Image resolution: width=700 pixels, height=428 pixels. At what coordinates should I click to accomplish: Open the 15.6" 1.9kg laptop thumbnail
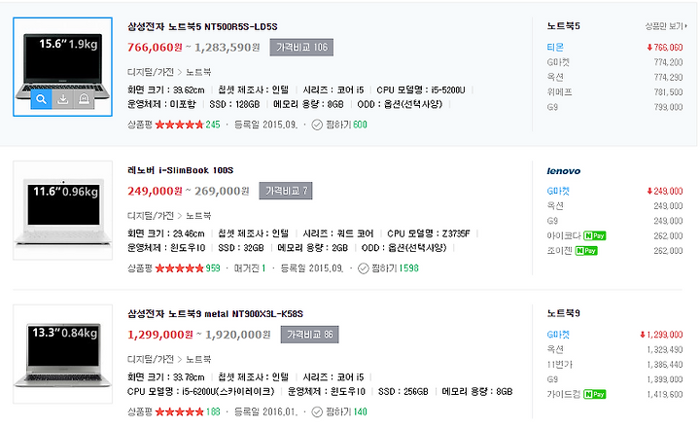pyautogui.click(x=62, y=67)
